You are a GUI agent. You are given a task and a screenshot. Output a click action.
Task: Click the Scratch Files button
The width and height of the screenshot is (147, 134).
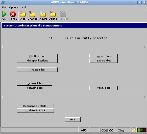35,88
